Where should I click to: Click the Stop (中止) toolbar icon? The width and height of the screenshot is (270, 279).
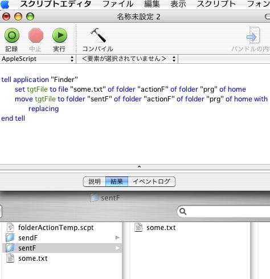pos(36,35)
